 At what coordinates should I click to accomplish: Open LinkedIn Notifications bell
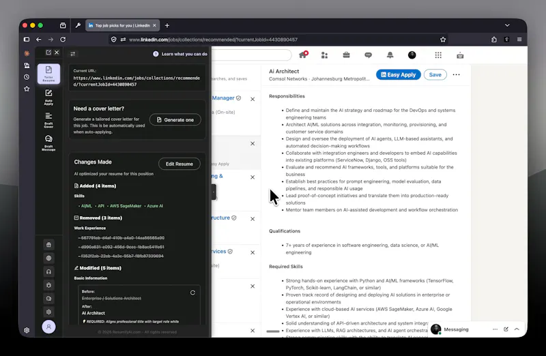390,55
